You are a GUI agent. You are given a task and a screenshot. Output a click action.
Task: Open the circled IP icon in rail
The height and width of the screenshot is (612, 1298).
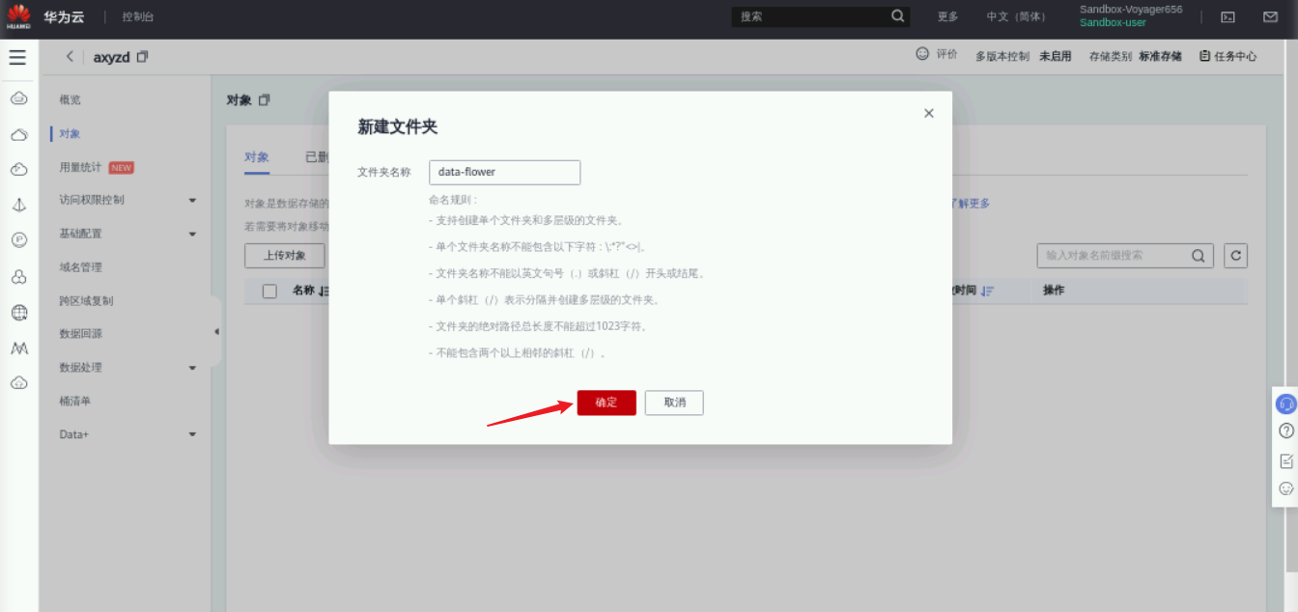point(18,240)
